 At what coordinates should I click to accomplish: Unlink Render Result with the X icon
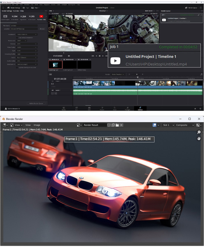[x=121, y=125]
